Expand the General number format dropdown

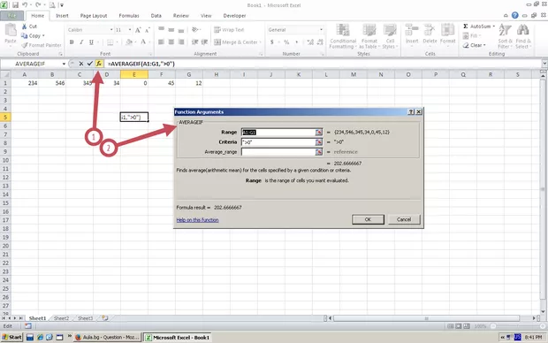coord(321,30)
